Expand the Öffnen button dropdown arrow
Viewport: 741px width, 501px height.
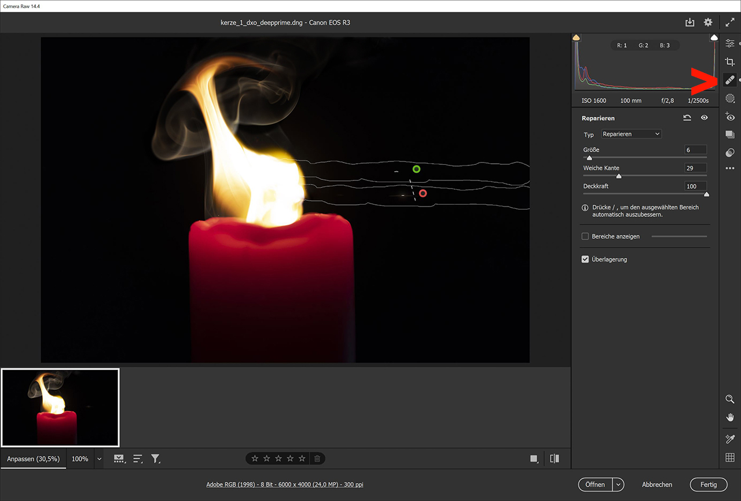(619, 485)
